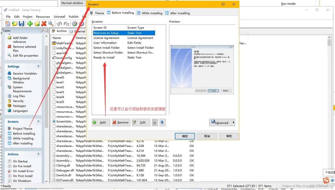This screenshot has width=335, height=190.
Task: Open the On Pre Install action
Action: pos(22,166)
